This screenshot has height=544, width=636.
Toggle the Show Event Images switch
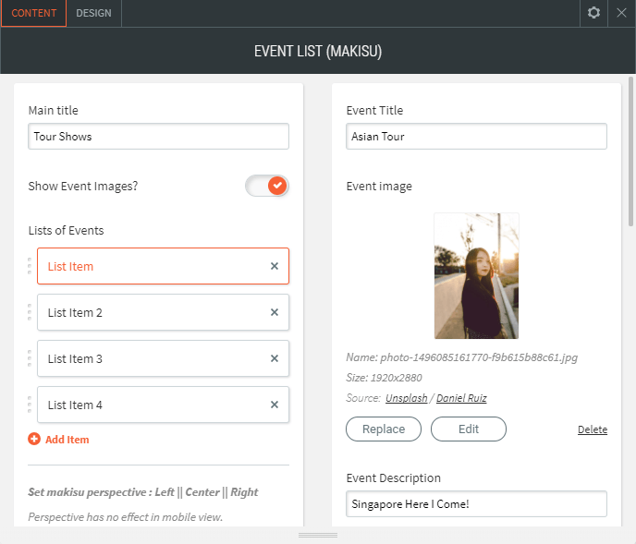coord(267,186)
